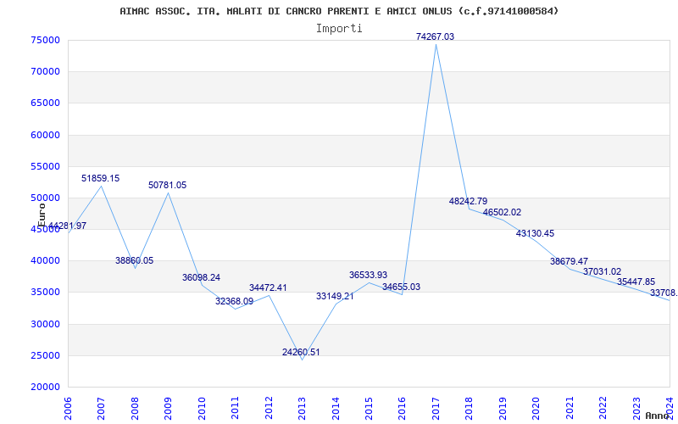Click the data label 37031.02
This screenshot has height=424, width=678.
tap(602, 271)
